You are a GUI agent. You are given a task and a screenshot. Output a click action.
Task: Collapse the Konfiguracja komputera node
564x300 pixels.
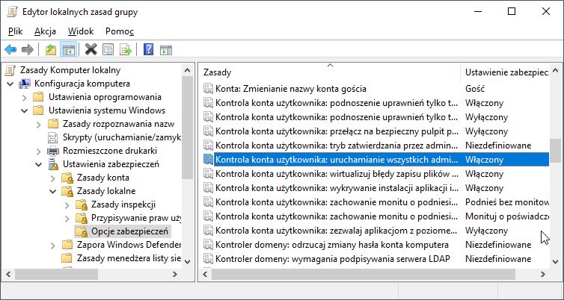[10, 84]
